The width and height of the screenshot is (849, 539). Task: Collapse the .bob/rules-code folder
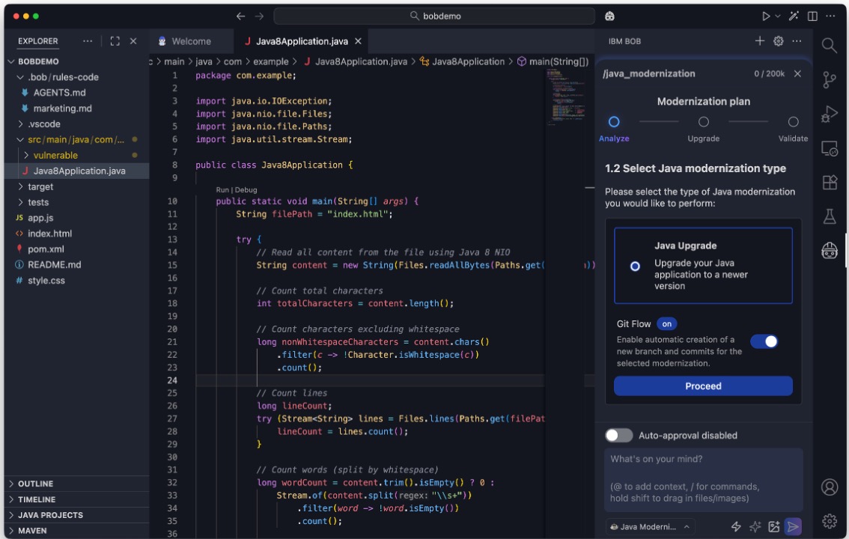click(20, 77)
